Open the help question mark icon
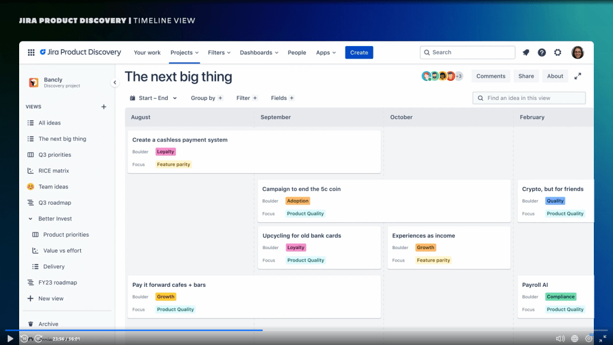The width and height of the screenshot is (613, 345). 542,53
